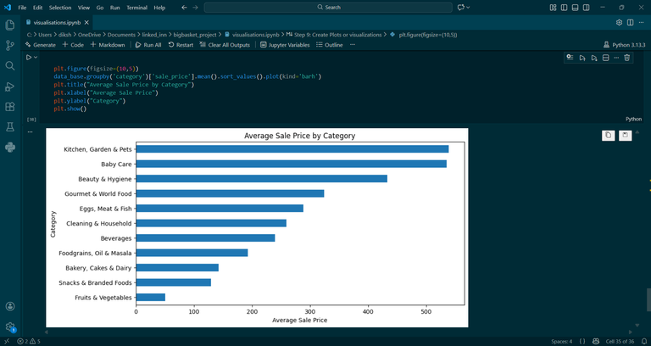Open the Terminal menu
Viewport: 651px width, 346px height.
[x=136, y=8]
